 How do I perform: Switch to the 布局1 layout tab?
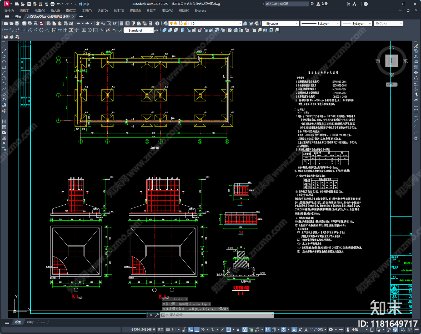(x=31, y=322)
